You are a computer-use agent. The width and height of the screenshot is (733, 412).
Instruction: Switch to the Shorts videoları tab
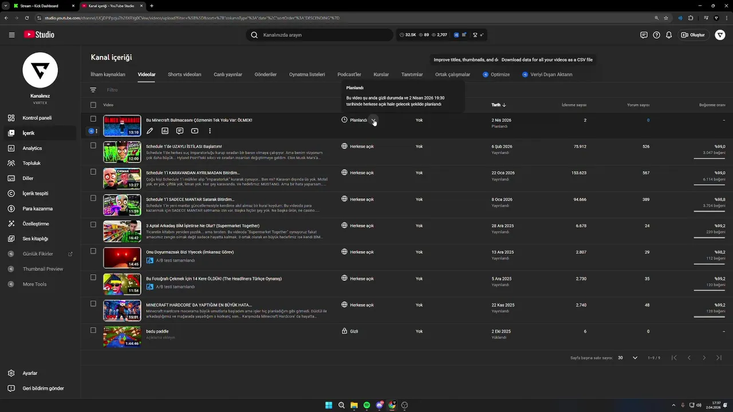pyautogui.click(x=184, y=74)
